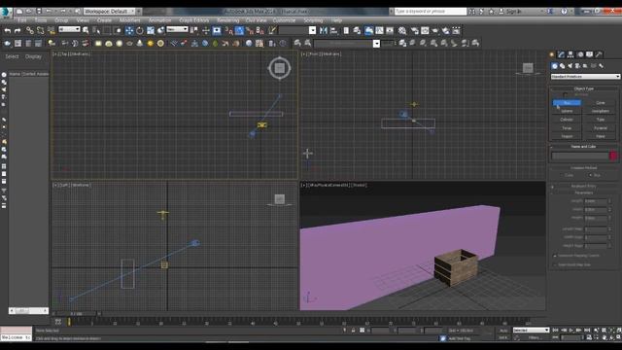Image resolution: width=622 pixels, height=350 pixels.
Task: Open the named selection sets dropdown arrow
Action: click(312, 30)
